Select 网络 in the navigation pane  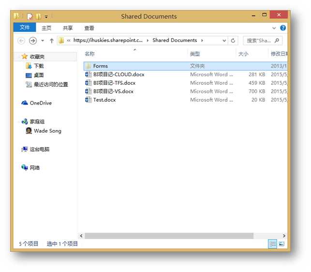tap(34, 168)
